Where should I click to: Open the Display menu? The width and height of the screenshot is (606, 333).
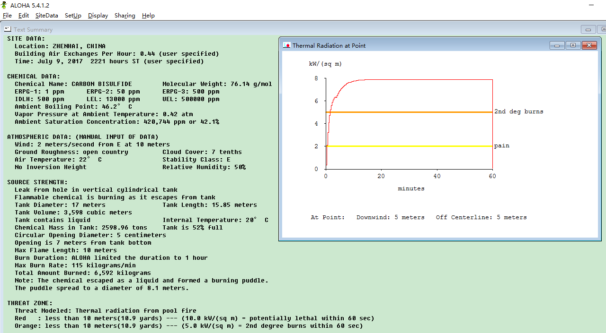[98, 16]
